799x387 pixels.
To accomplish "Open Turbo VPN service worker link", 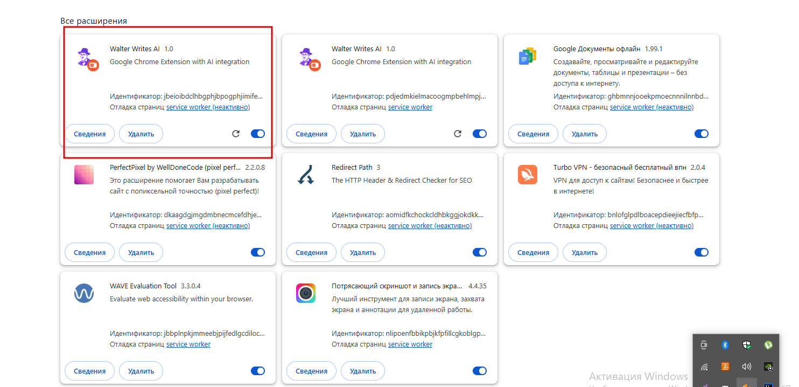I will [651, 226].
